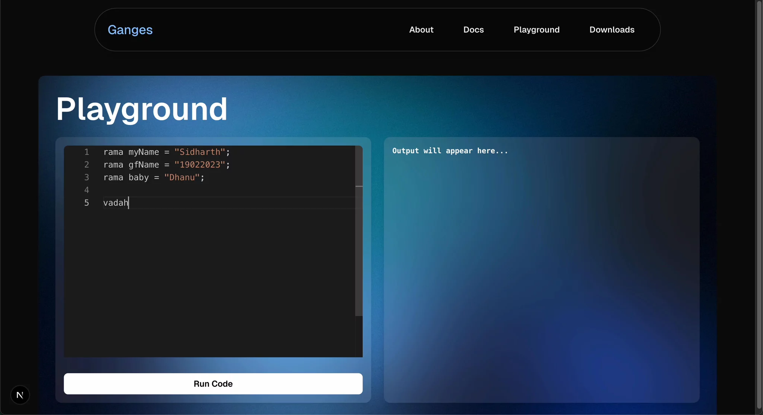Click the Playground page heading
The image size is (763, 415).
click(x=142, y=108)
